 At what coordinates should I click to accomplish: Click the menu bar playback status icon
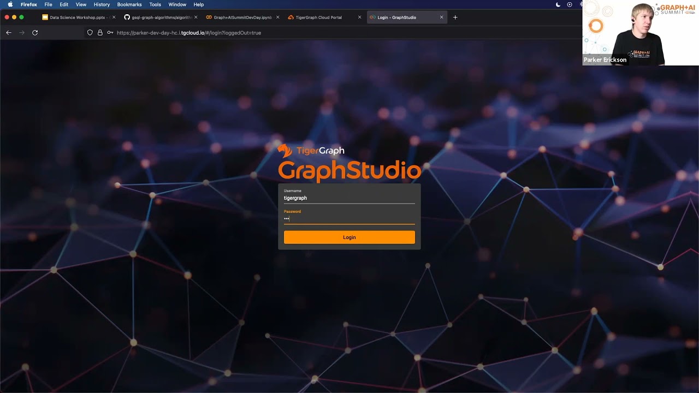(x=570, y=4)
